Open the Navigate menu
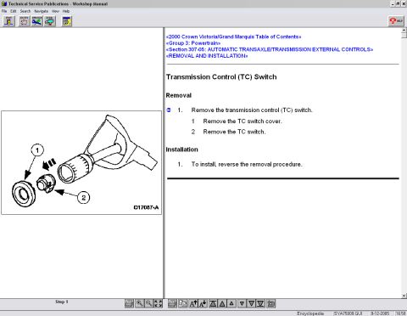407x316 pixels. [x=42, y=11]
